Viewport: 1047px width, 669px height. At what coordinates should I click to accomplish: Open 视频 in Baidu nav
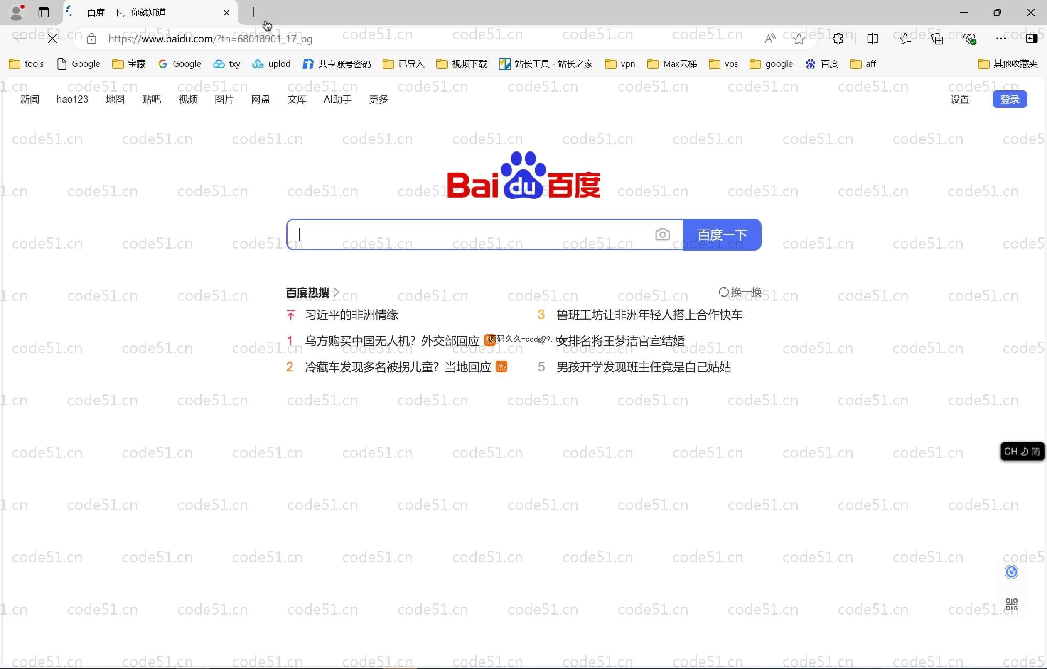click(x=188, y=99)
